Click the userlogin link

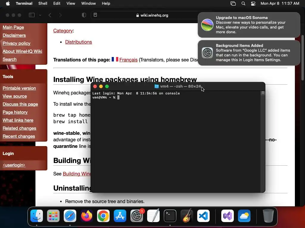pyautogui.click(x=14, y=165)
